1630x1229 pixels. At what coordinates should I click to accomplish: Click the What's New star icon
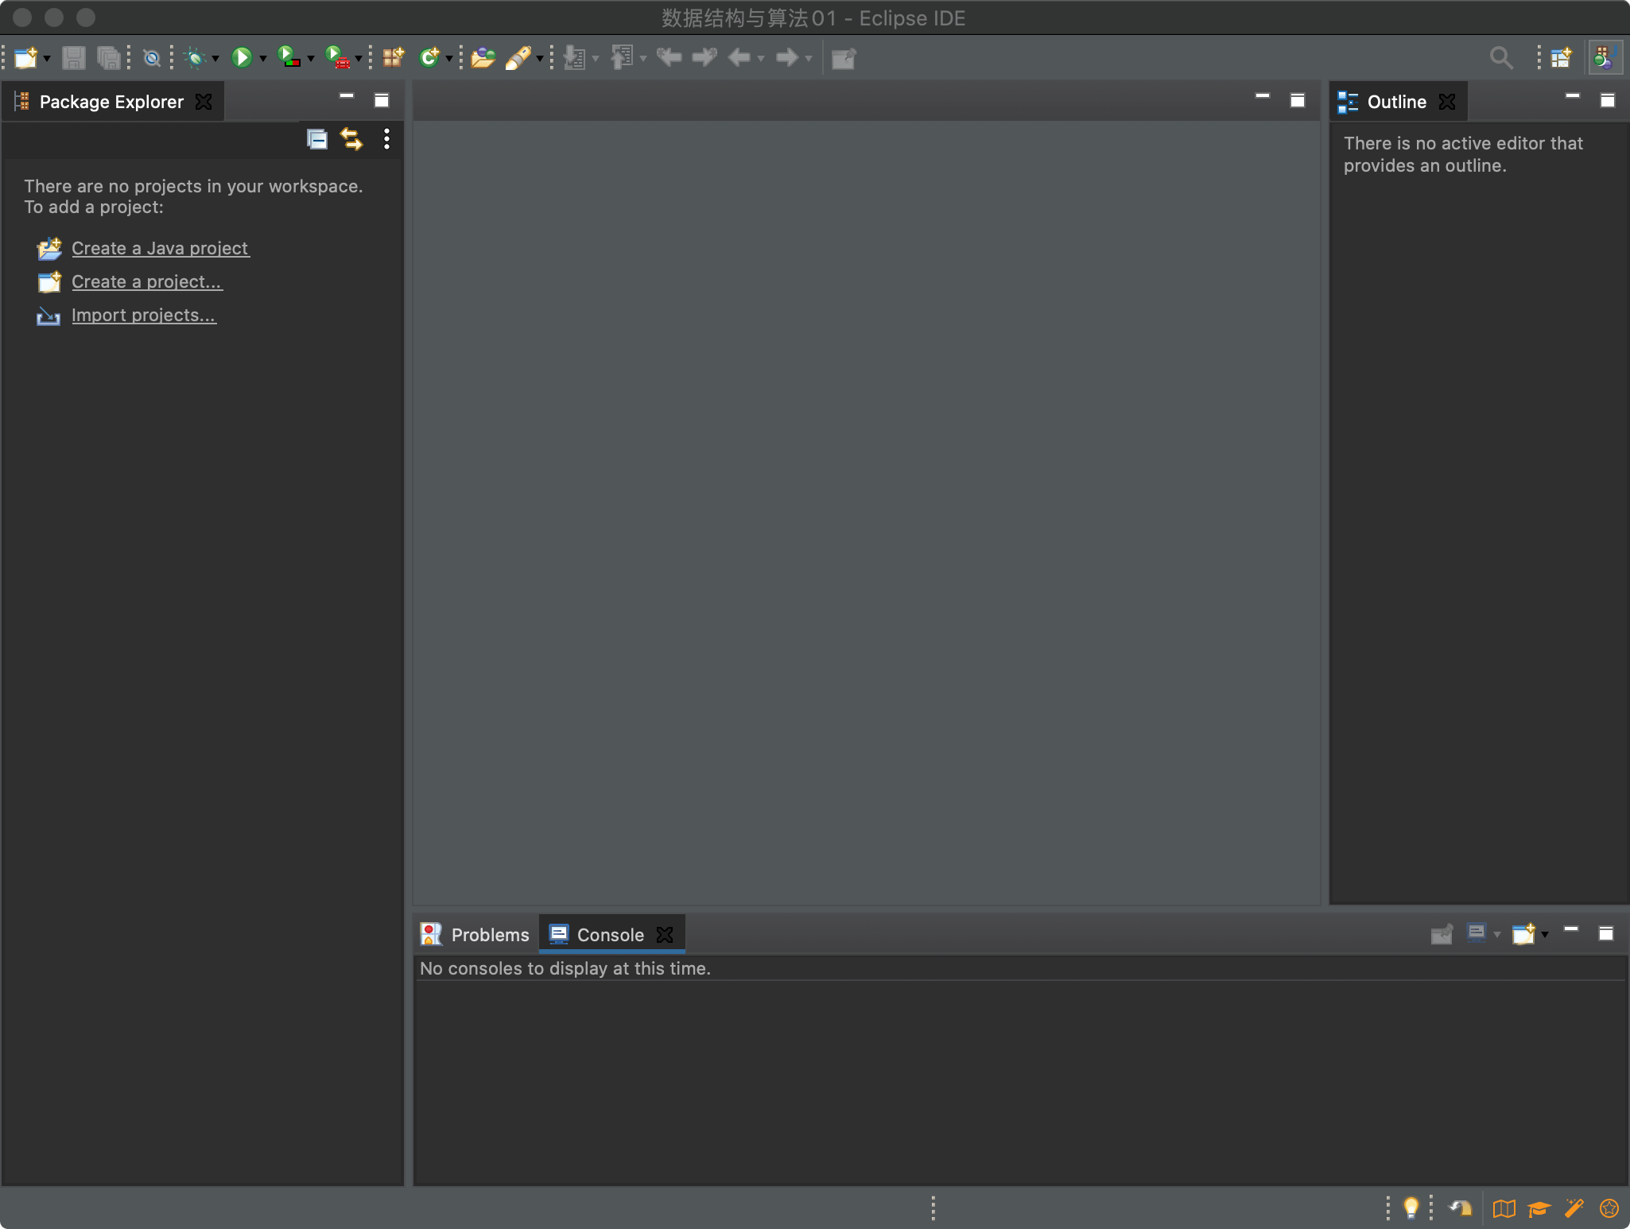[1609, 1208]
